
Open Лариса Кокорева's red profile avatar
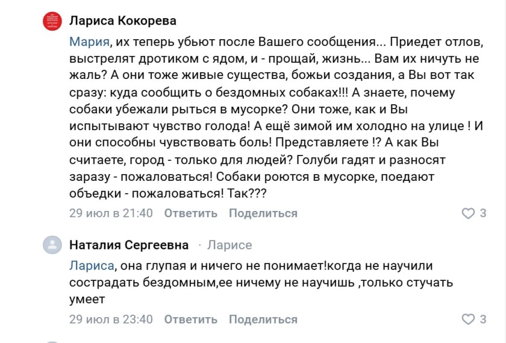[52, 21]
